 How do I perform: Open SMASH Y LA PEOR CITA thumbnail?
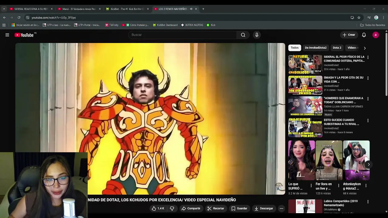[x=305, y=85]
